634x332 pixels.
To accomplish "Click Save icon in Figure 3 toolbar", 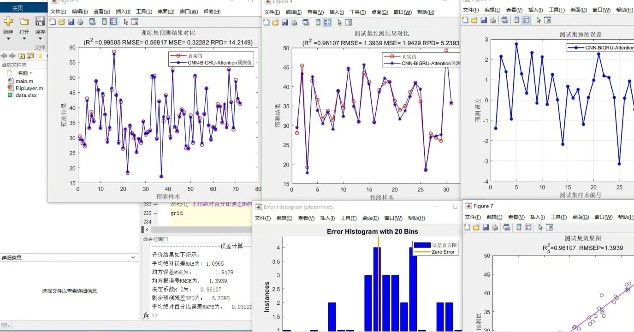I will 71,22.
